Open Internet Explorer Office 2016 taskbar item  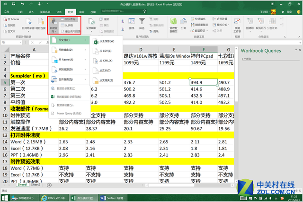point(54,198)
